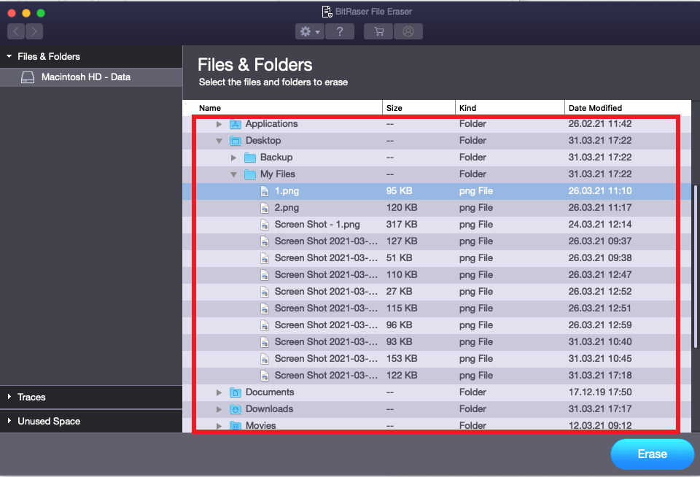Viewport: 700px width, 477px height.
Task: Click the Documents folder icon
Action: pos(236,392)
